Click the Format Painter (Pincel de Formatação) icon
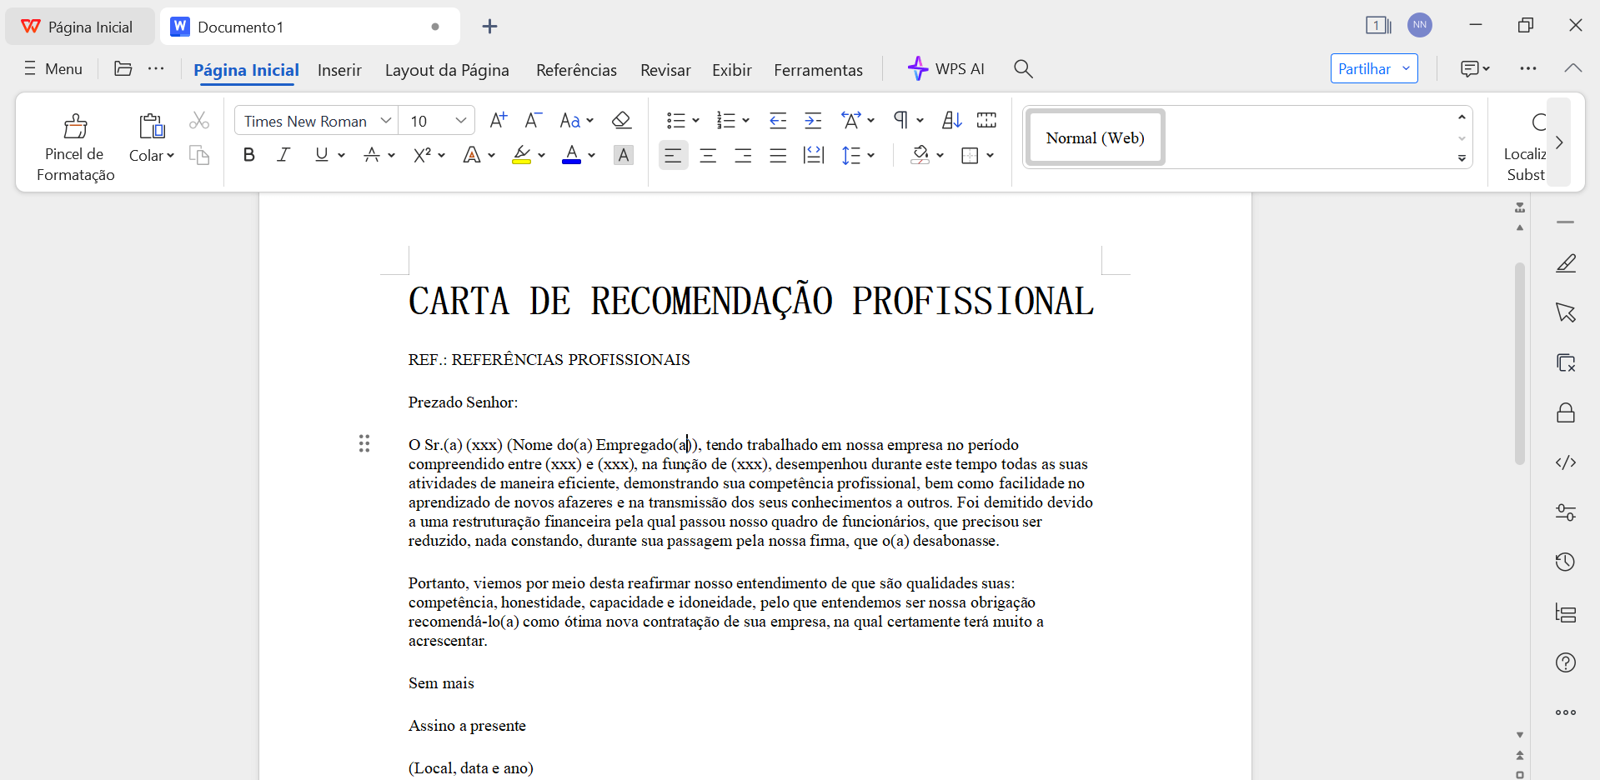The image size is (1600, 780). point(75,126)
